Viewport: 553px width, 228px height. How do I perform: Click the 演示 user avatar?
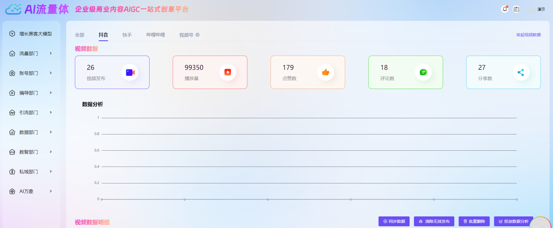tap(531, 9)
